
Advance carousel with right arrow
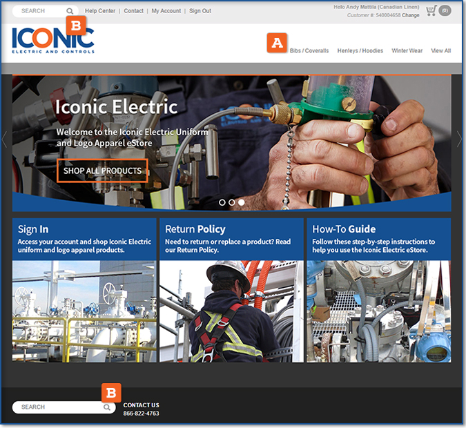[x=459, y=139]
